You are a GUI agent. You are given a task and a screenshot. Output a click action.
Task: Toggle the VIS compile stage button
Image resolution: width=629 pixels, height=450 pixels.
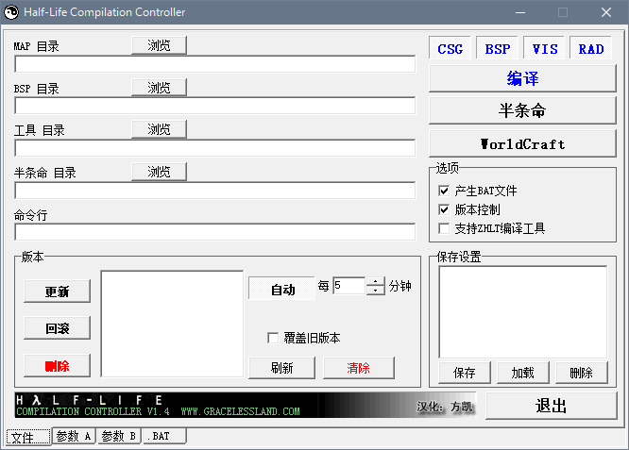pyautogui.click(x=545, y=49)
